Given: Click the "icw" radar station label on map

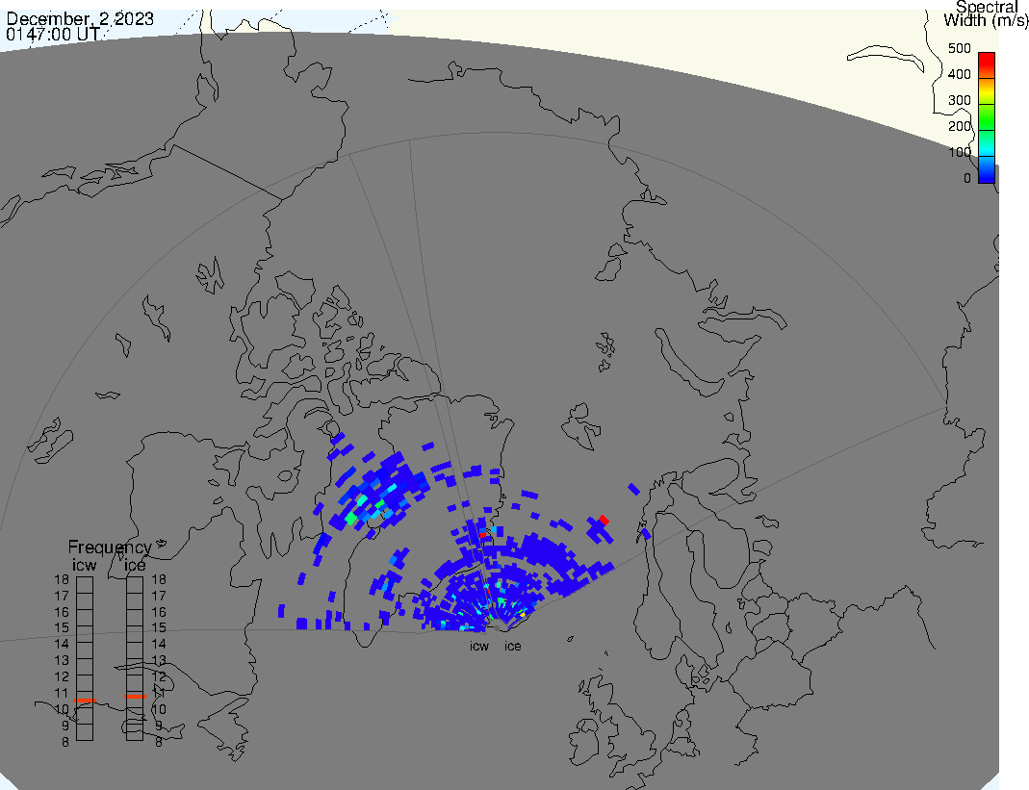Looking at the screenshot, I should pyautogui.click(x=479, y=646).
